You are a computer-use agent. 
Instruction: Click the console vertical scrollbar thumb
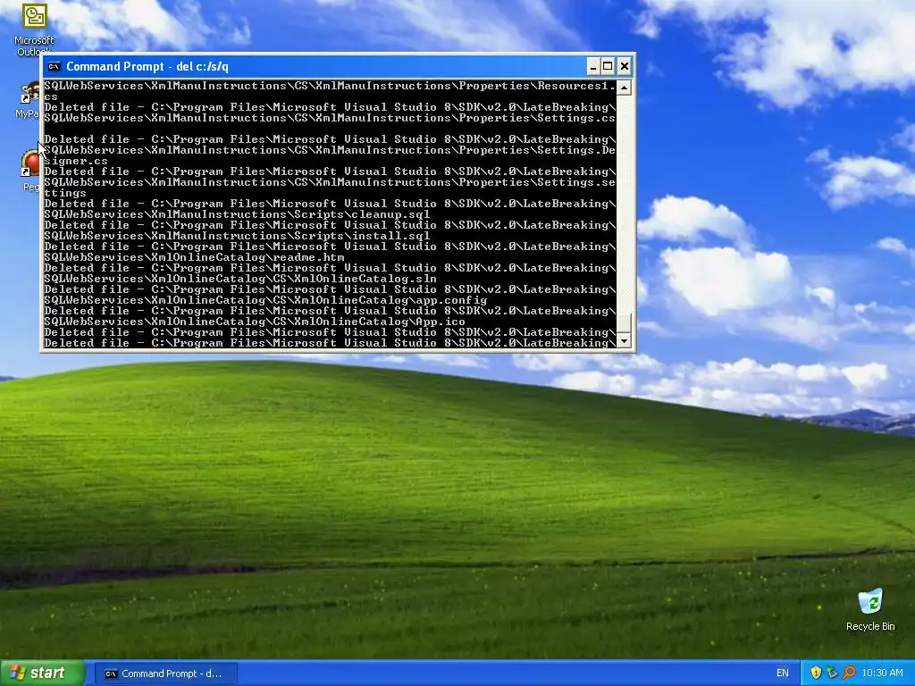[x=624, y=323]
